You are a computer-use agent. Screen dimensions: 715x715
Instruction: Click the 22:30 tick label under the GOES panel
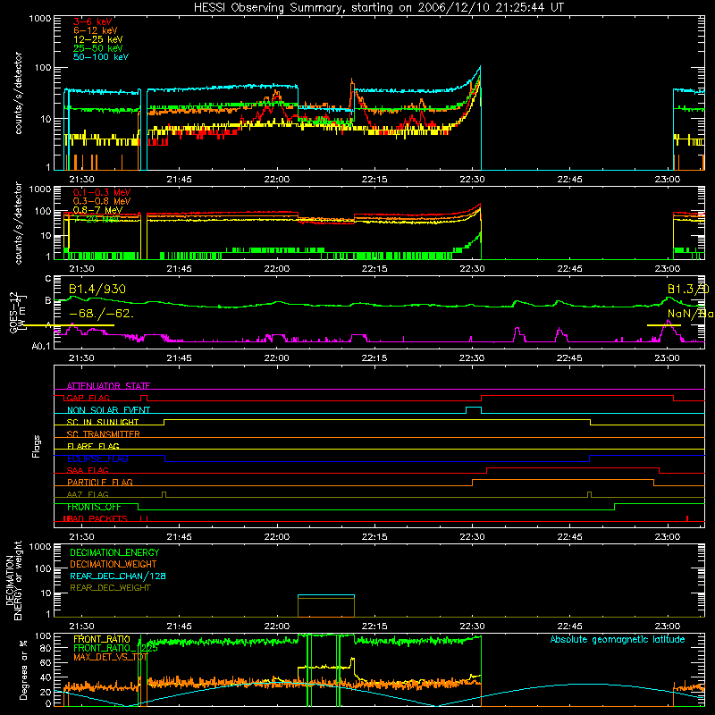click(472, 358)
